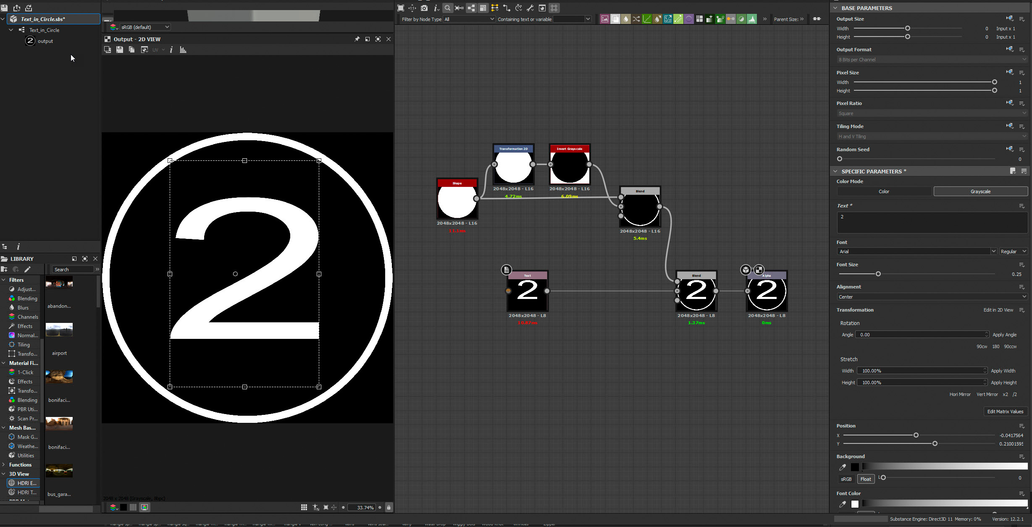1032x527 pixels.
Task: Copy the image from the 2D View
Action: (x=131, y=50)
